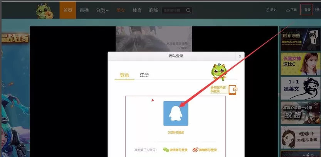Screen dimensions: 321x157
Task: Open the 1+1 德莱文 thumbnail
Action: point(300,88)
